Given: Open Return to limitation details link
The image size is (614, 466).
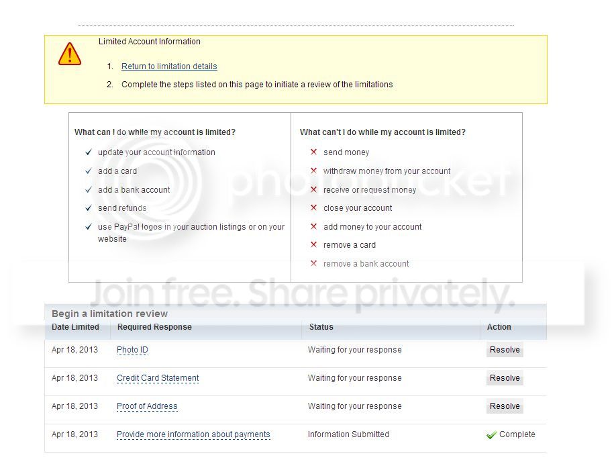Looking at the screenshot, I should [x=169, y=66].
